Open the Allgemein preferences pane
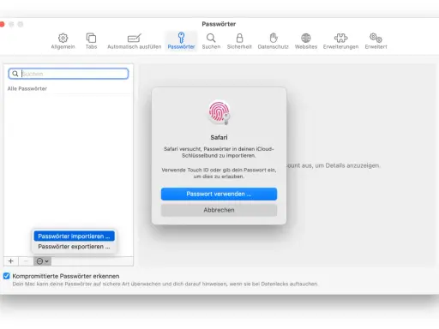This screenshot has width=439, height=329. pos(63,41)
